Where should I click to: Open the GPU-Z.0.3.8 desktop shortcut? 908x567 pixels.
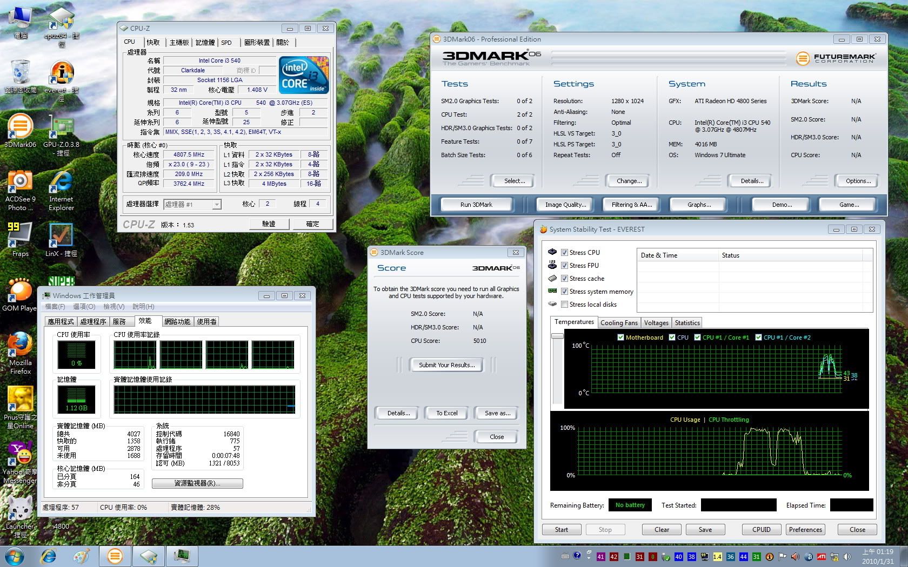61,135
